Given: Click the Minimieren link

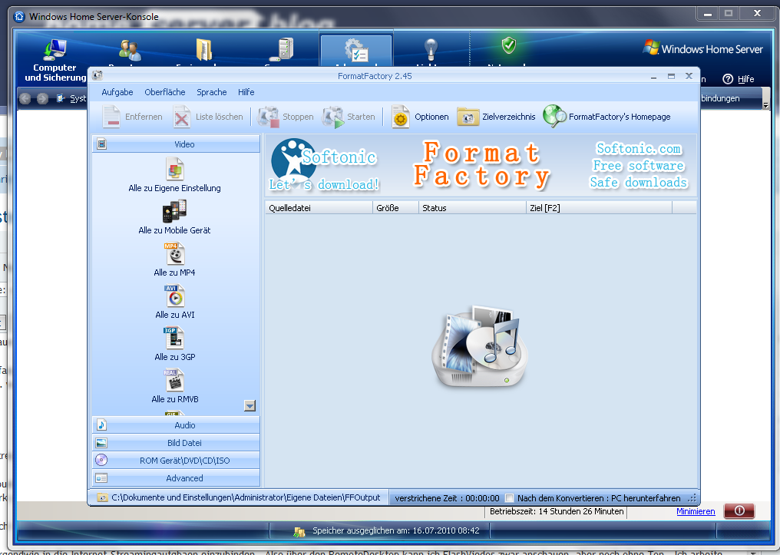Looking at the screenshot, I should (696, 511).
